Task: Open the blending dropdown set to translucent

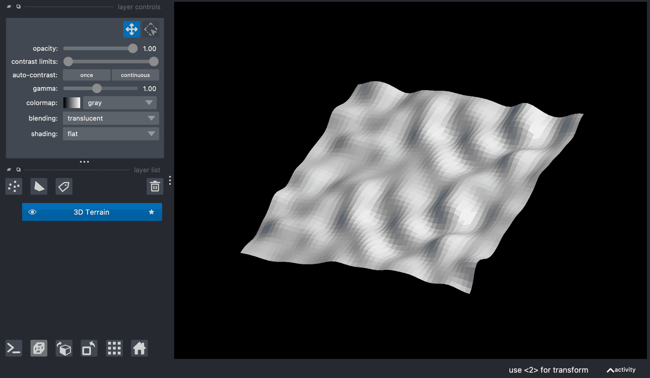Action: pyautogui.click(x=111, y=118)
